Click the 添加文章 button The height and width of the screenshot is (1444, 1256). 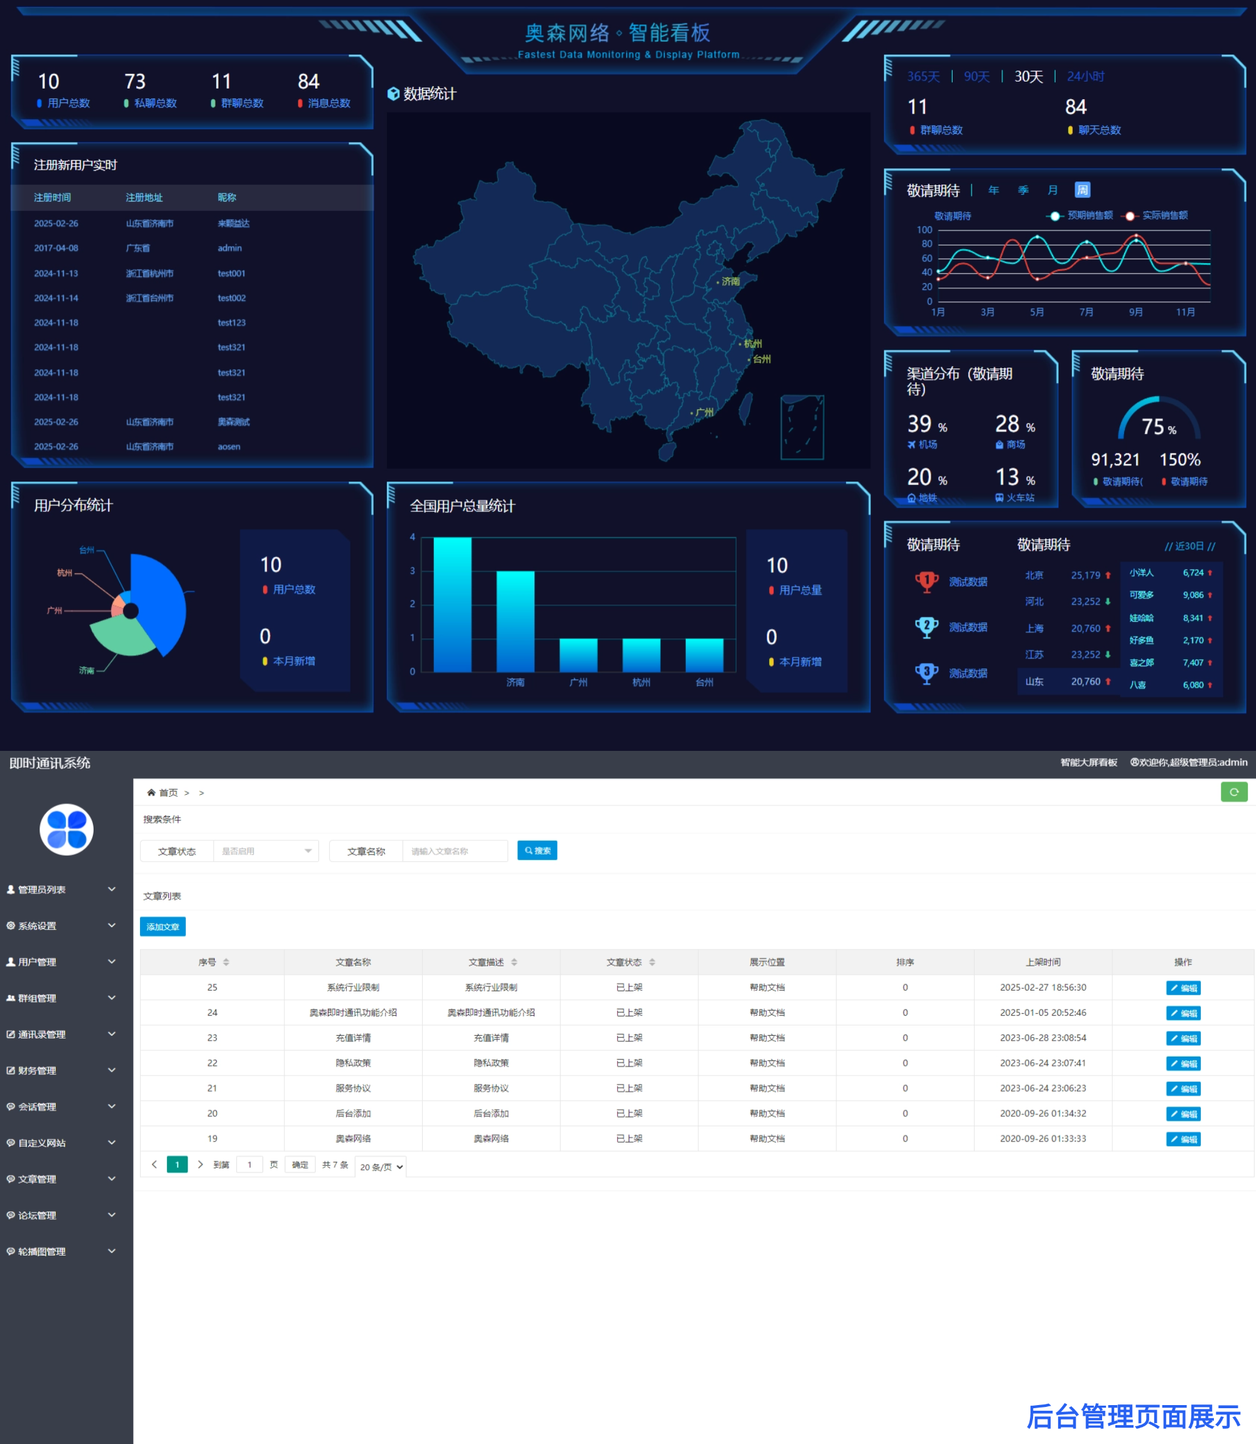[x=163, y=926]
